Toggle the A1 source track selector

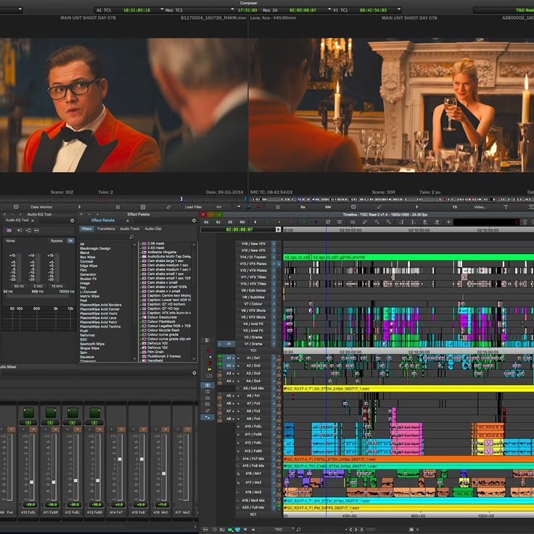pos(229,358)
